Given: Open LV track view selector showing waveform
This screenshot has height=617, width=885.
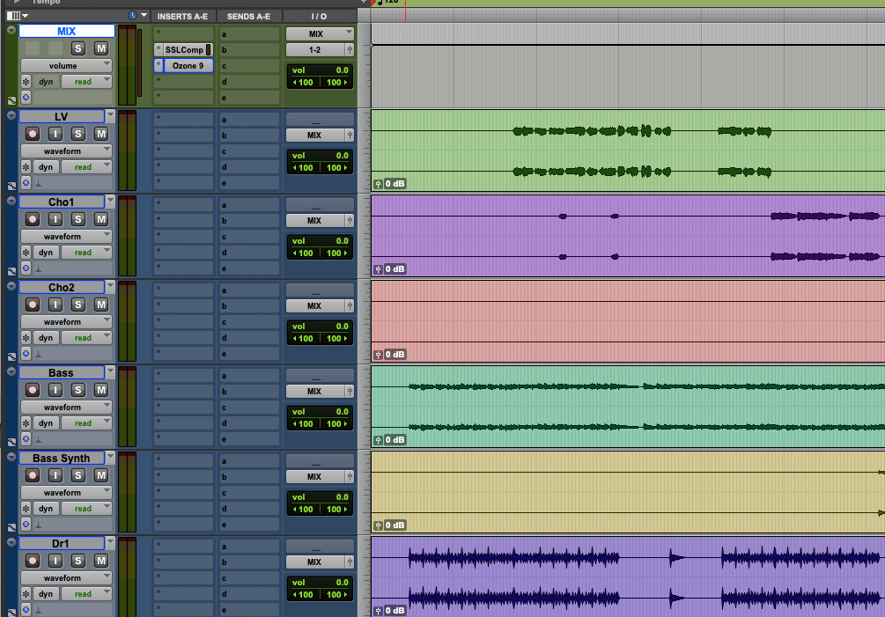Looking at the screenshot, I should click(67, 151).
